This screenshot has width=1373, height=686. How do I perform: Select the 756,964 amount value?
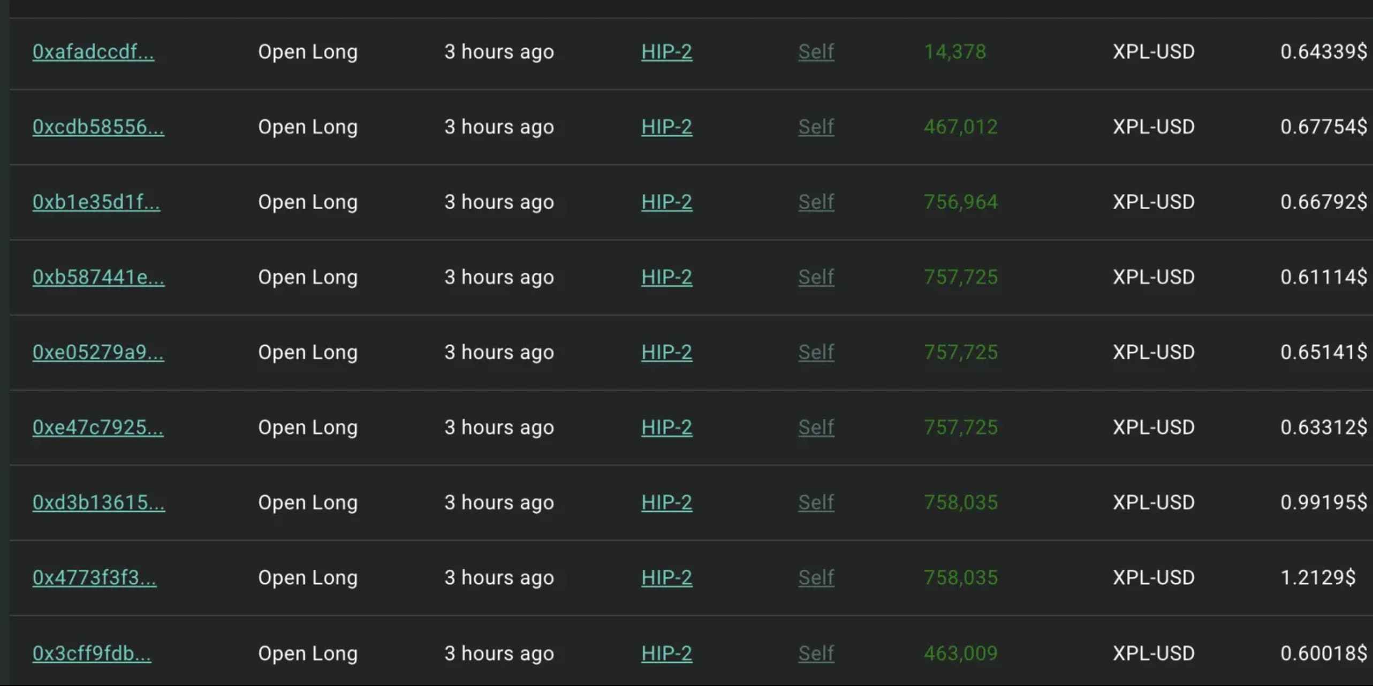coord(961,202)
